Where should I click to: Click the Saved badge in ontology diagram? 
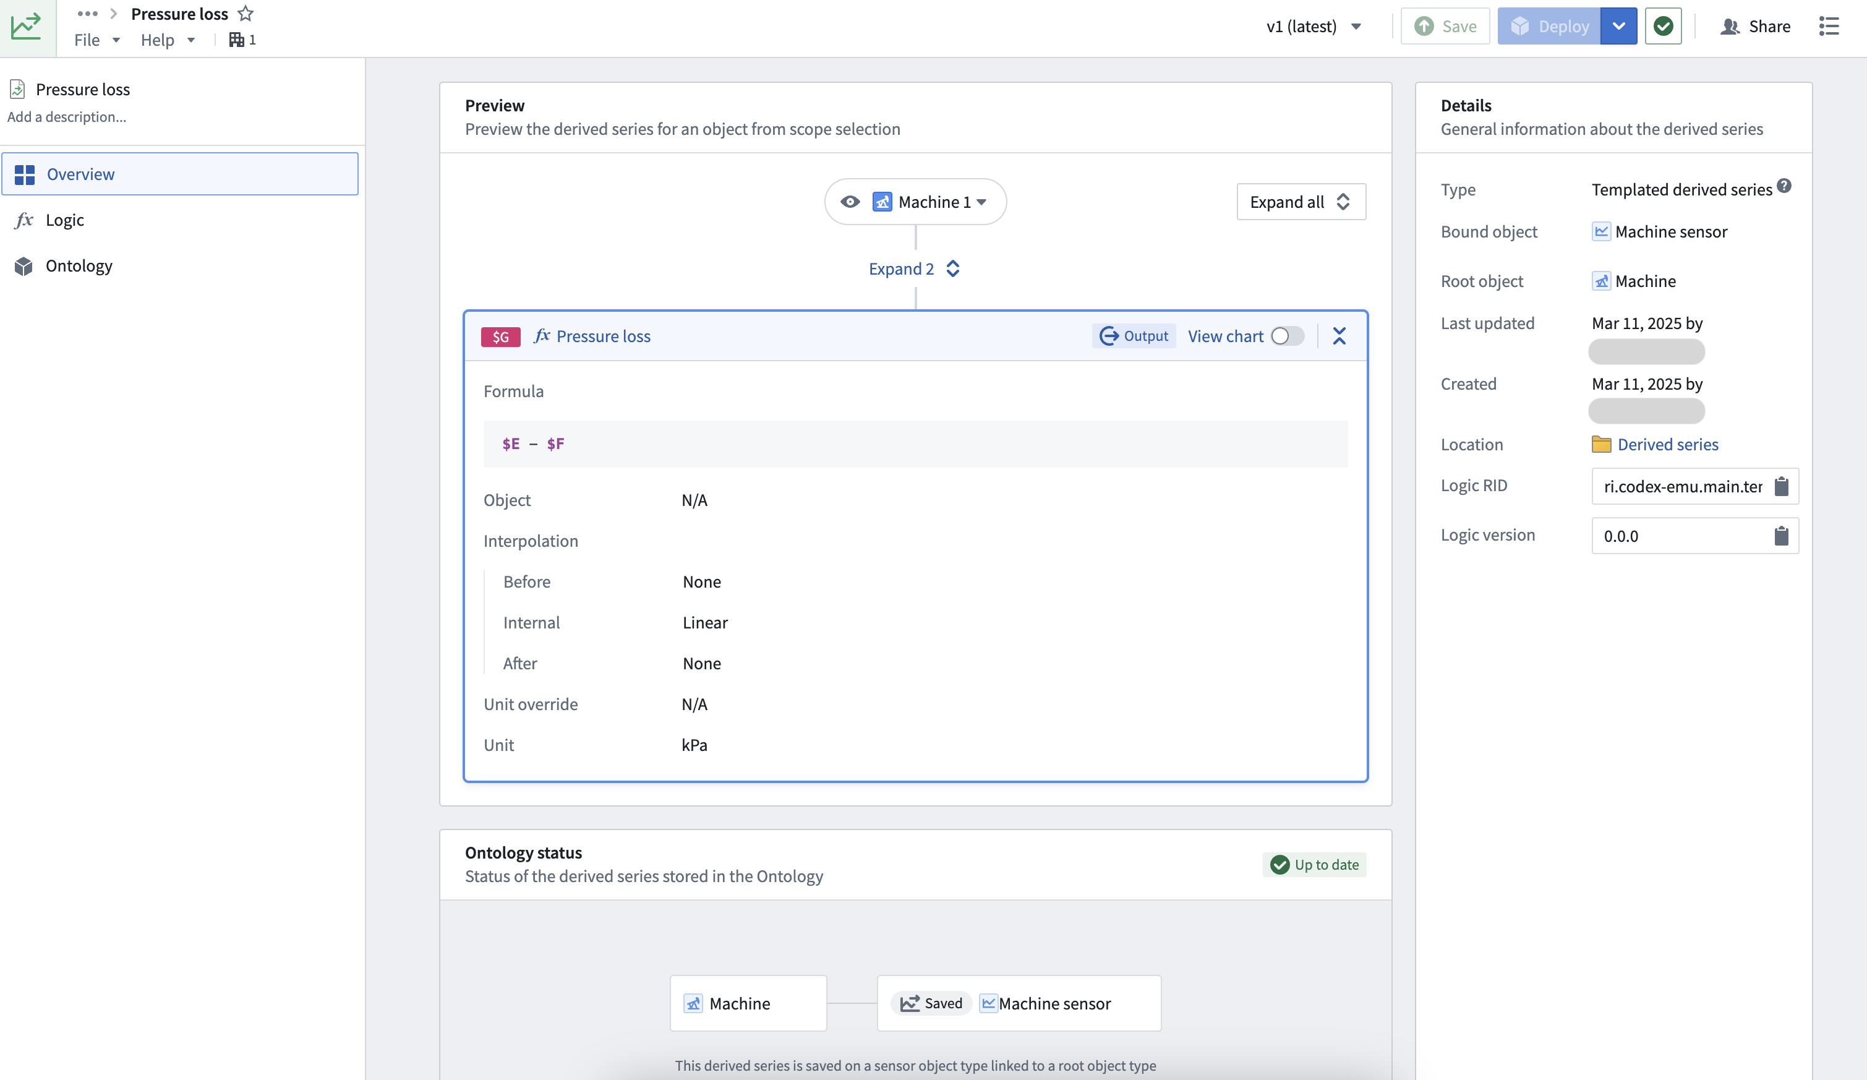pyautogui.click(x=931, y=1003)
